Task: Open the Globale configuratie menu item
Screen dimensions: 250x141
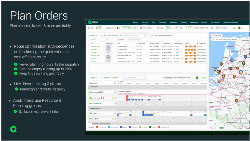Action: [x=230, y=22]
